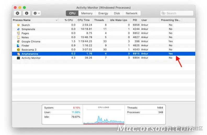Select the Simplenote process name

28,29
